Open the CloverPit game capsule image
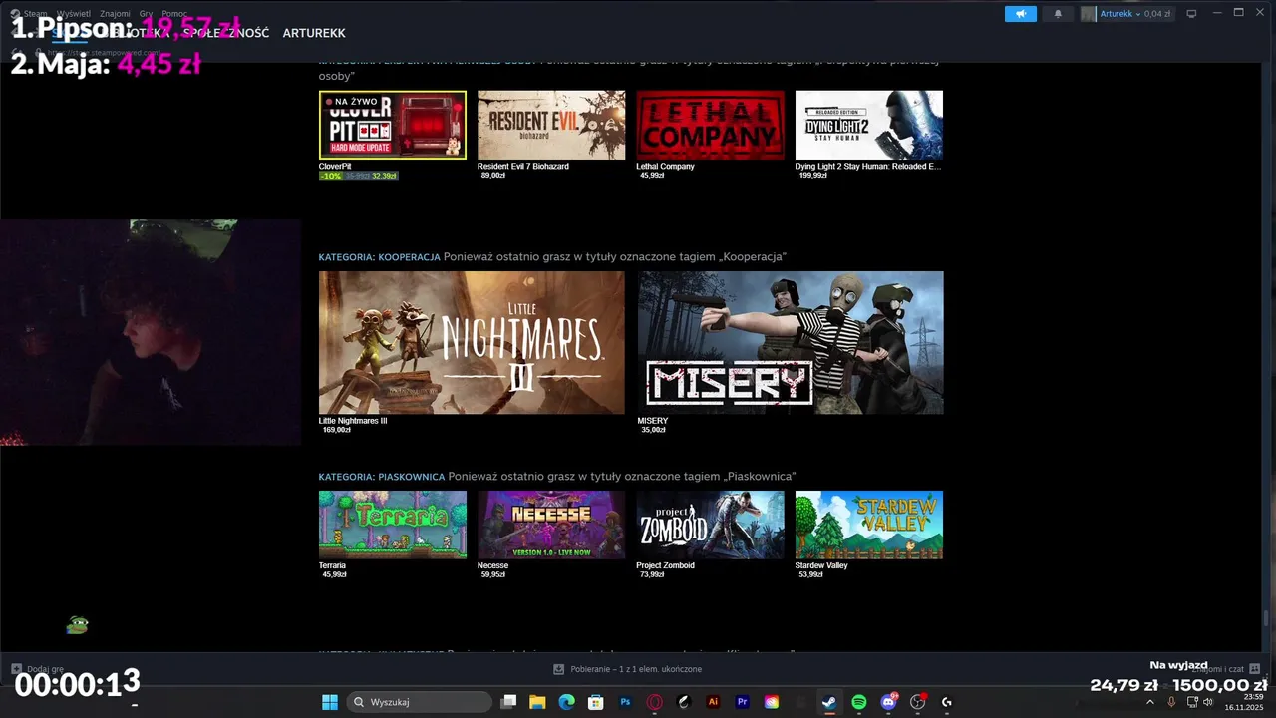The image size is (1276, 718). coord(393,125)
